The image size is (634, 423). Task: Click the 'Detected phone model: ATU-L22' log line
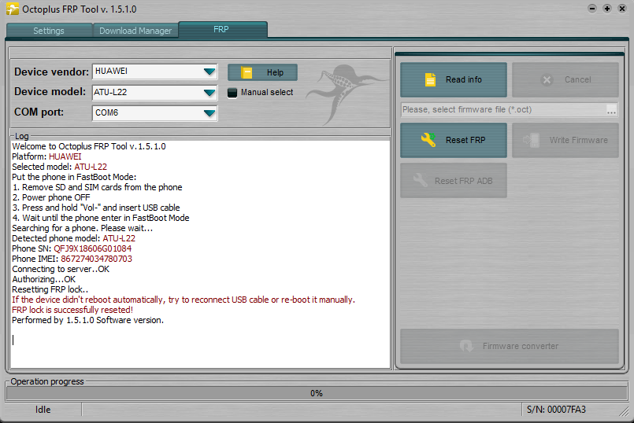point(73,238)
